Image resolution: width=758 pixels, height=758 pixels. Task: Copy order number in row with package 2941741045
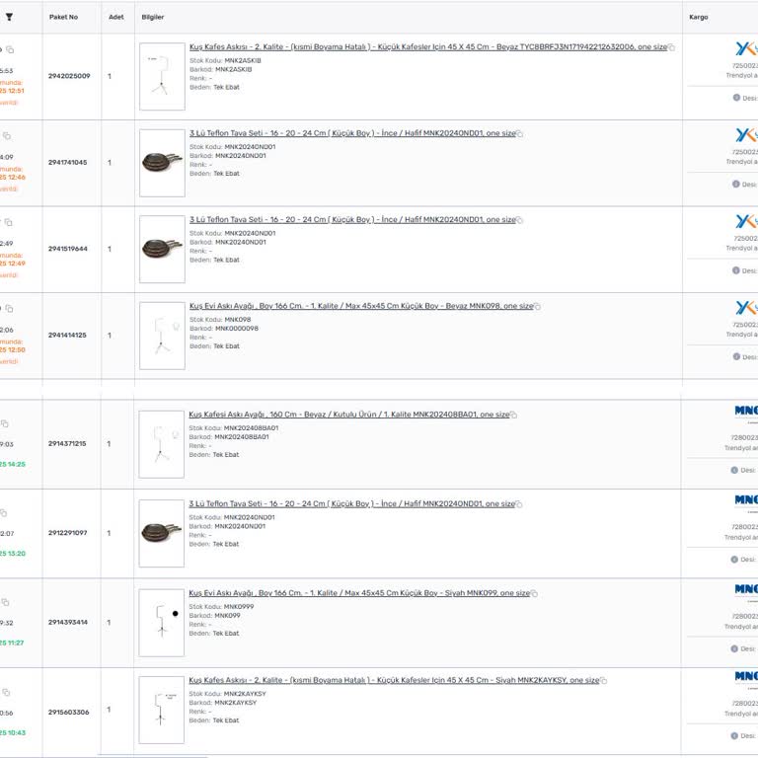point(7,136)
